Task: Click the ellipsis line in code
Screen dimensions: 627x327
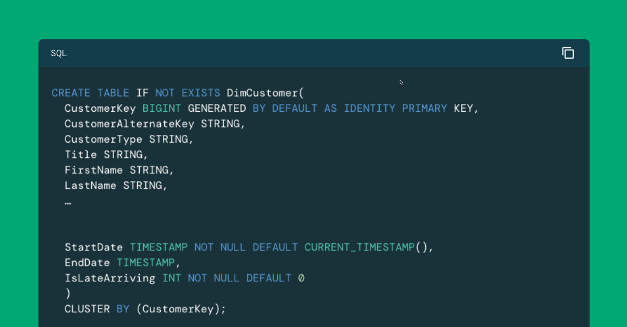Action: pos(68,202)
